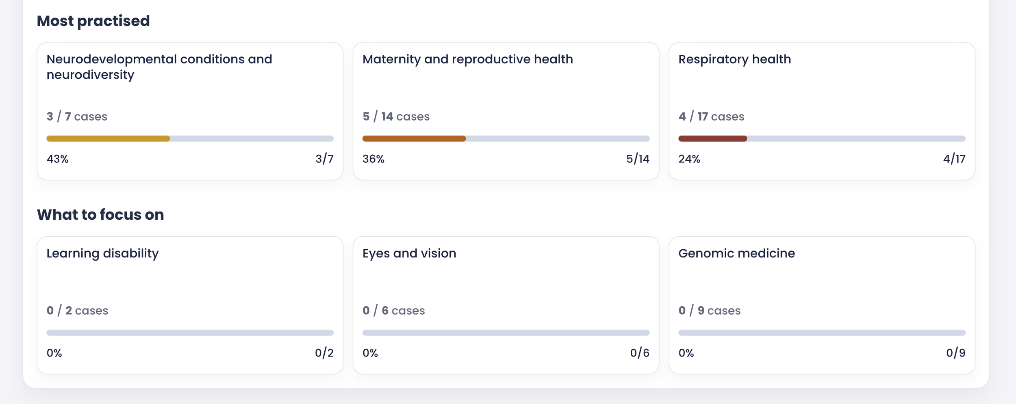Open the Learning disability topic title

point(102,253)
